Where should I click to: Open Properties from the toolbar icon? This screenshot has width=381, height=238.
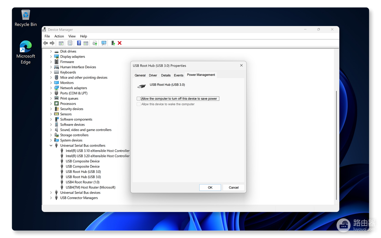coord(70,43)
